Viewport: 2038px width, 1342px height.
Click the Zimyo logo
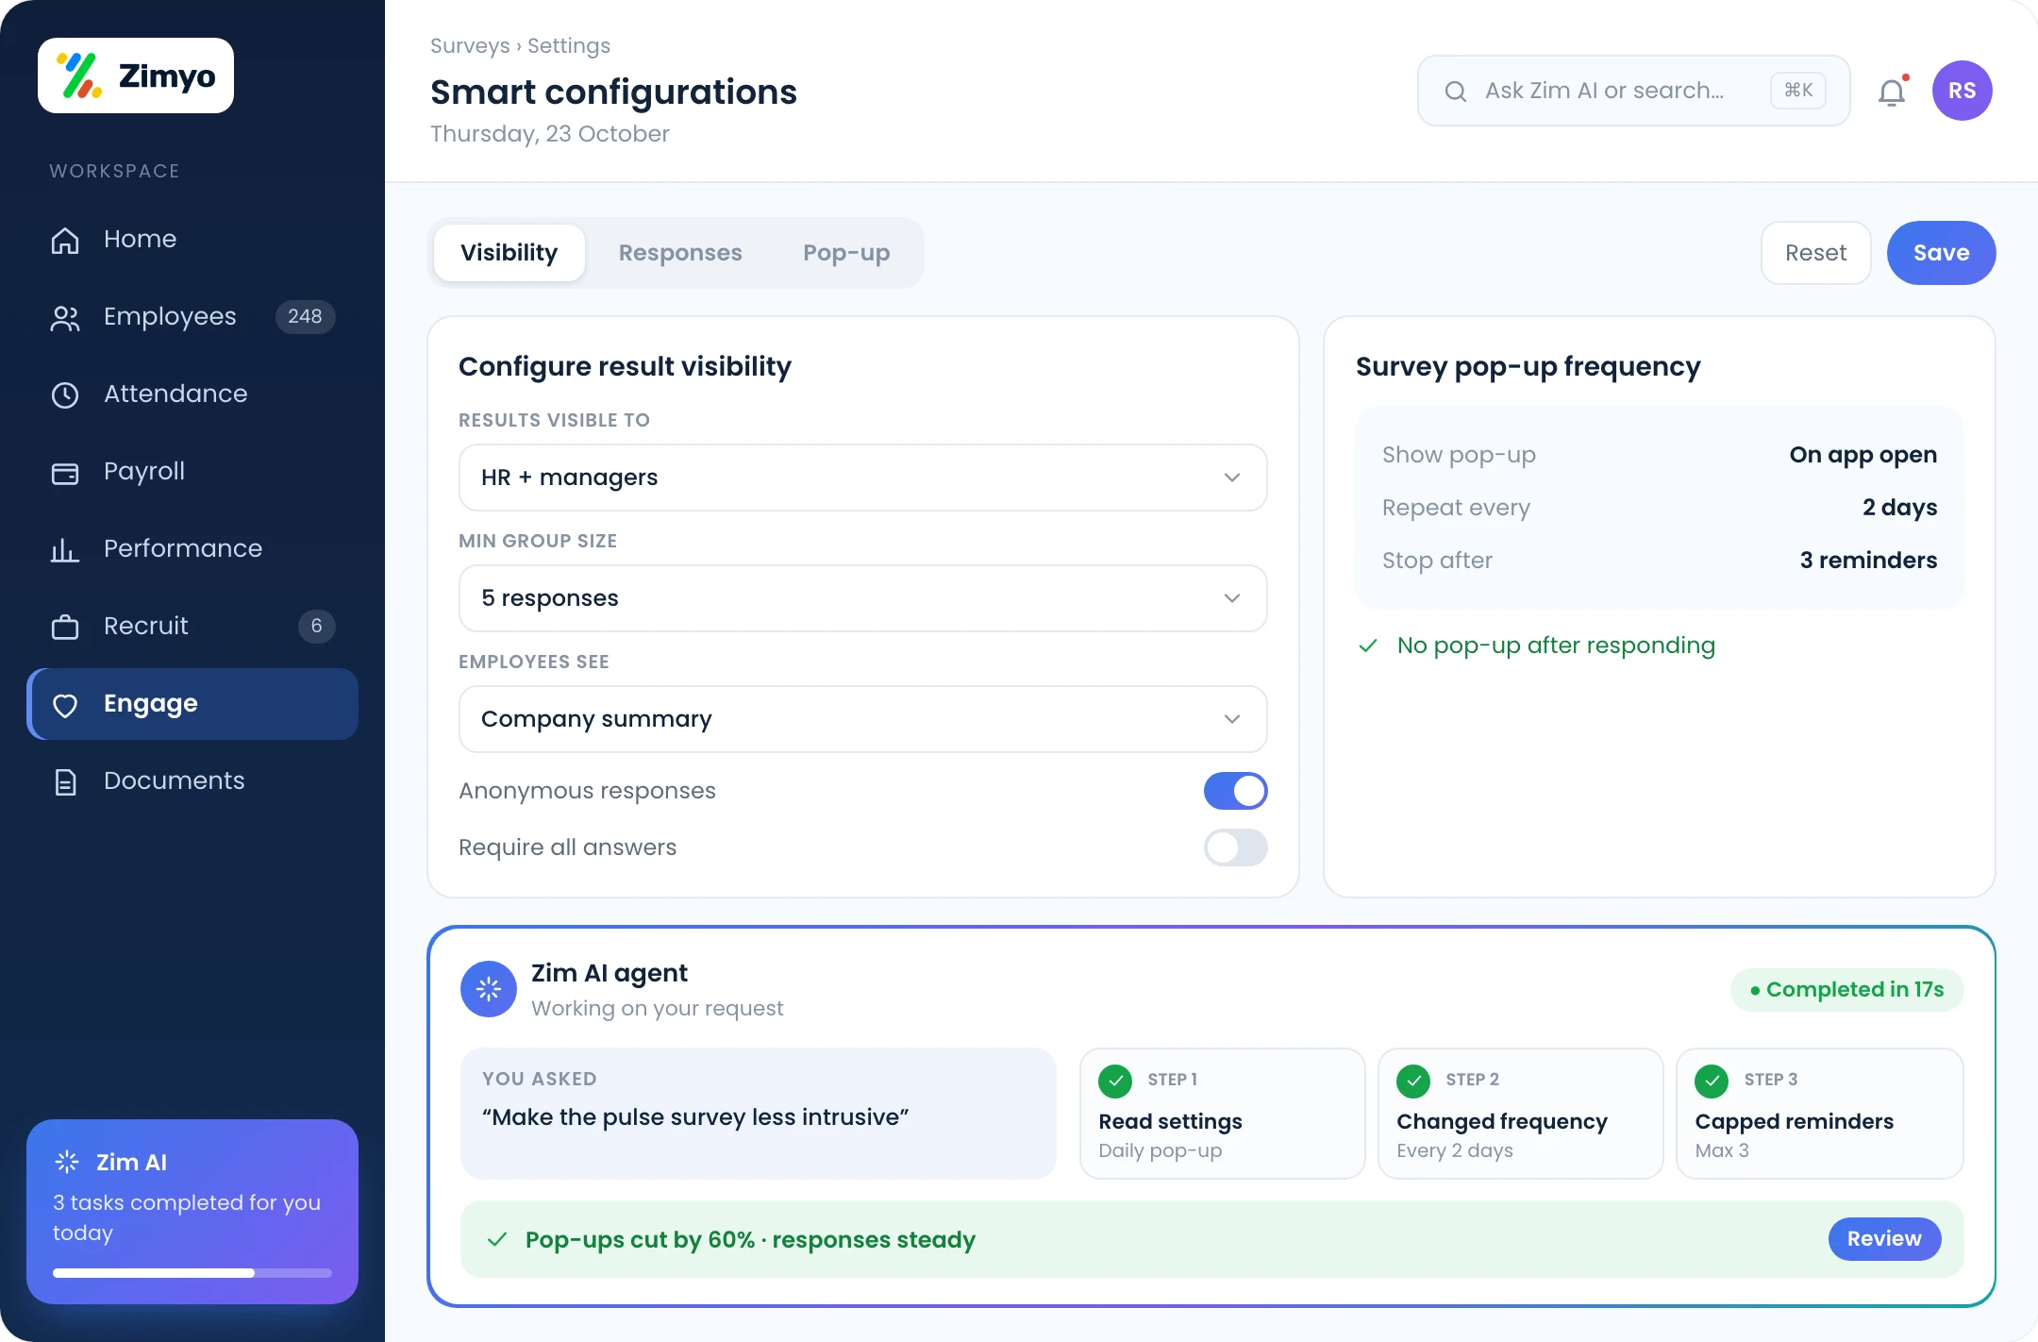pos(136,75)
